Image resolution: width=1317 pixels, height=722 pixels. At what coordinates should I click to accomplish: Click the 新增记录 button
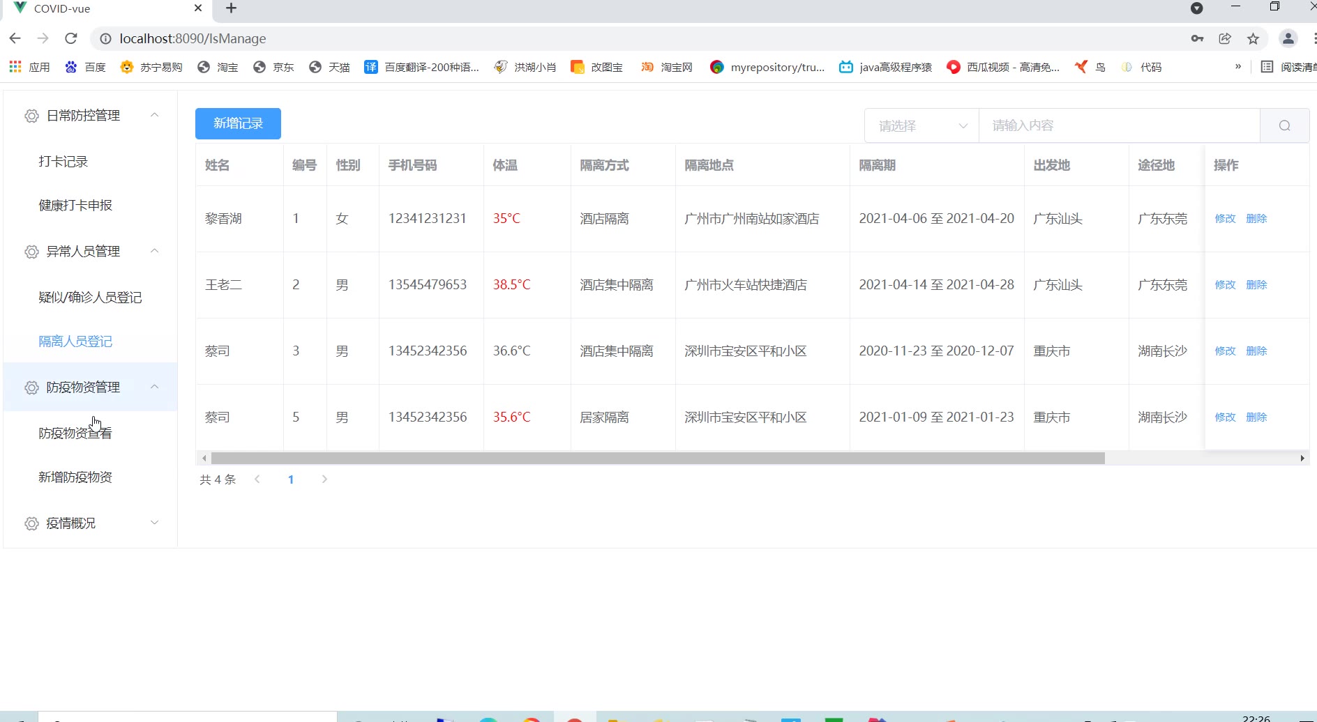(x=238, y=123)
